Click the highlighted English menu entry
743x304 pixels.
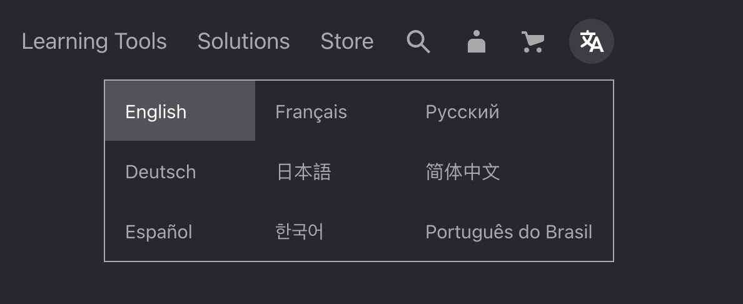[180, 111]
